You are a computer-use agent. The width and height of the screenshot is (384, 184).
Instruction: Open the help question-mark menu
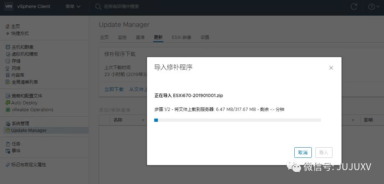click(371, 7)
